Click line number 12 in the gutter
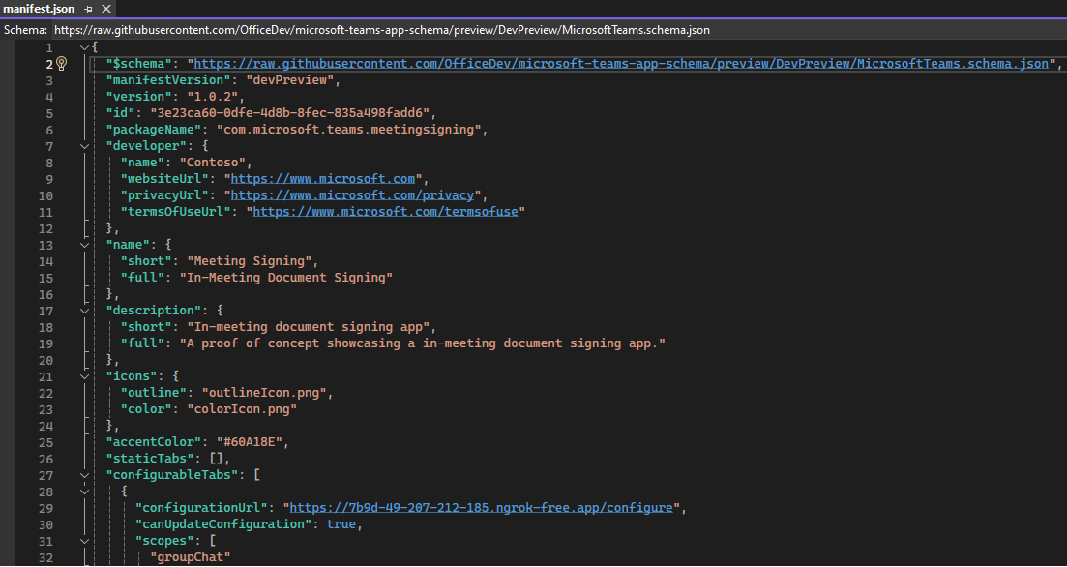This screenshot has width=1067, height=567. (x=45, y=228)
